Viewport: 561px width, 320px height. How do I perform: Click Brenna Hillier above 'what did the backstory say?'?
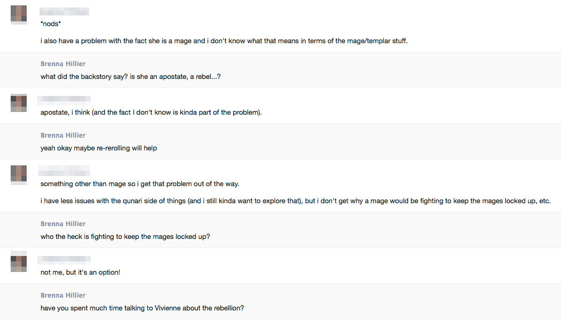[63, 64]
